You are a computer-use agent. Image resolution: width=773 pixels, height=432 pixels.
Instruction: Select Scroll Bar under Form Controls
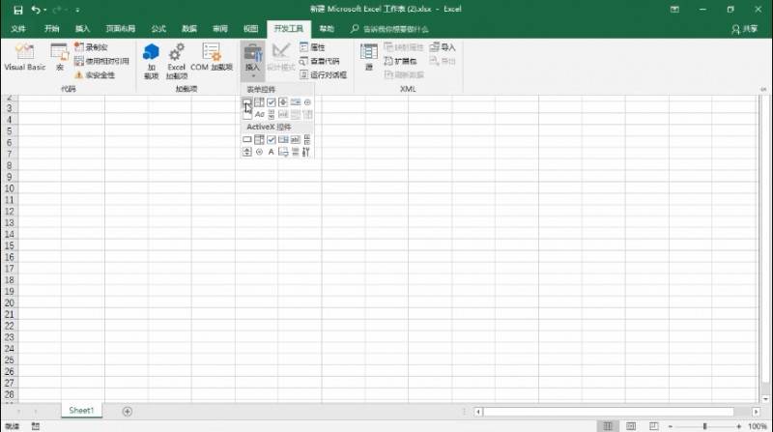coord(272,114)
